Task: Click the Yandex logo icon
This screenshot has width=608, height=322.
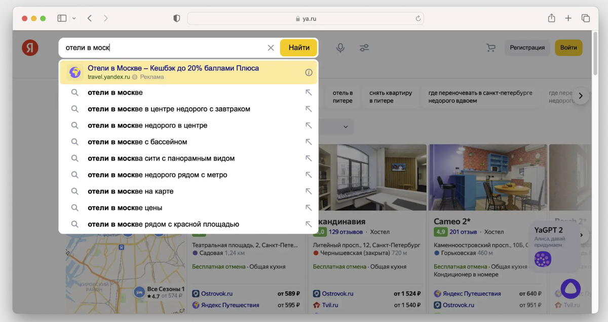Action: pos(30,48)
